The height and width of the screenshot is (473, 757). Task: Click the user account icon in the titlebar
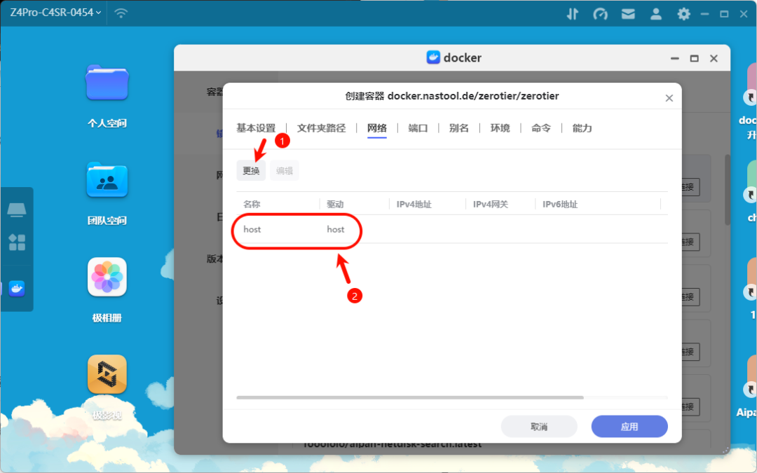click(655, 13)
